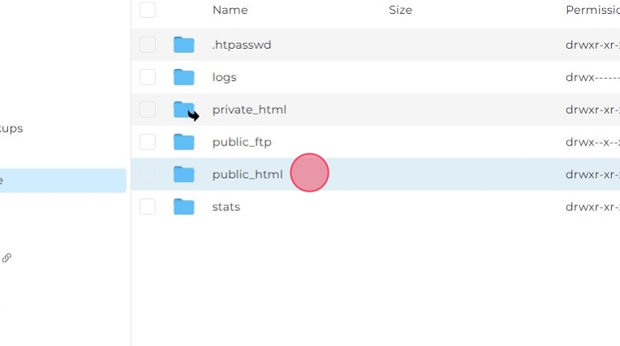Open the stats folder name
This screenshot has height=346, width=620.
(226, 206)
